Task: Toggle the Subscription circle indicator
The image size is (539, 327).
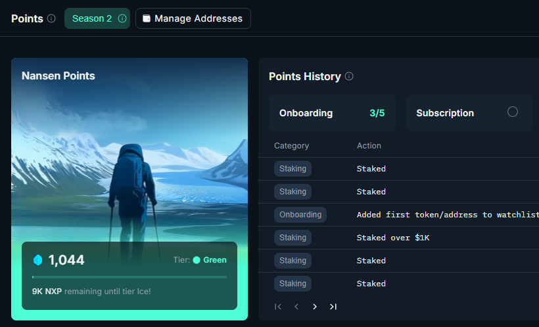Action: pos(512,112)
